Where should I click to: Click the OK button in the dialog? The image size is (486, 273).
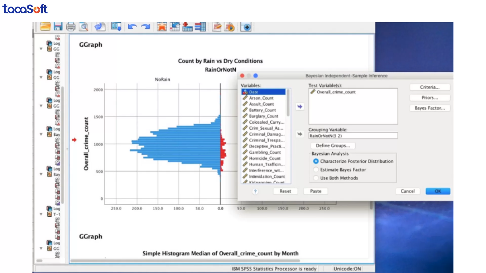tap(438, 191)
